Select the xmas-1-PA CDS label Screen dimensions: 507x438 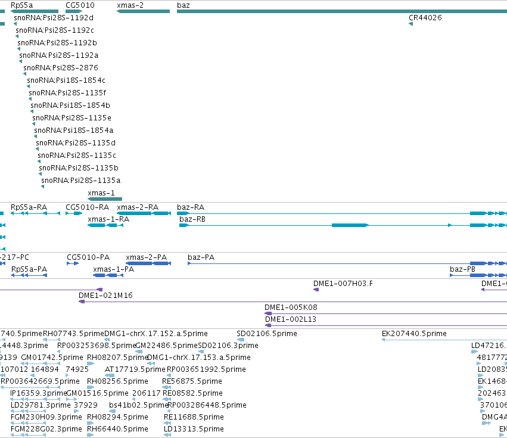(113, 269)
